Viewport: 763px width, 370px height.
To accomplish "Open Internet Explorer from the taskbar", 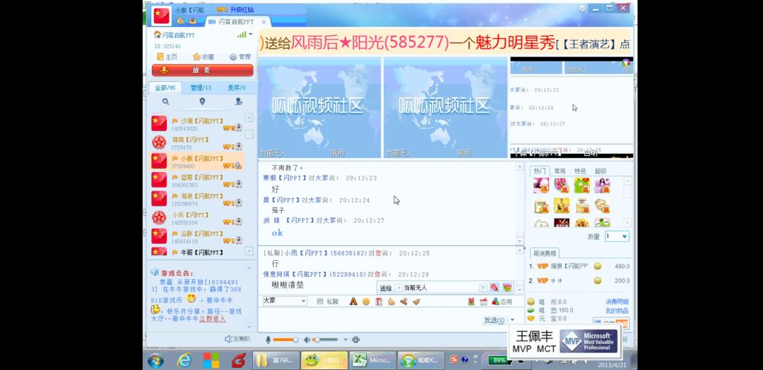I will point(184,360).
